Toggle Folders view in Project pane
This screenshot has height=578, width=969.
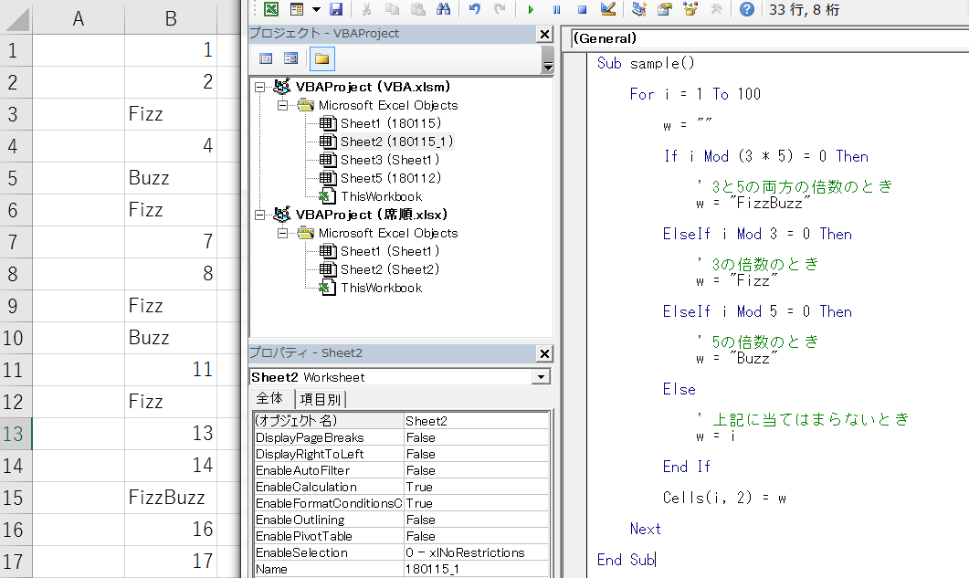coord(321,58)
